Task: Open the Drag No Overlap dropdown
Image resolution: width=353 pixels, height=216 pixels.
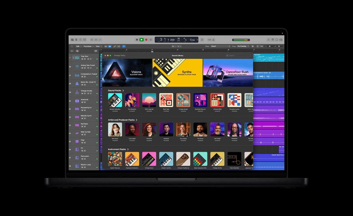Action: coord(243,46)
